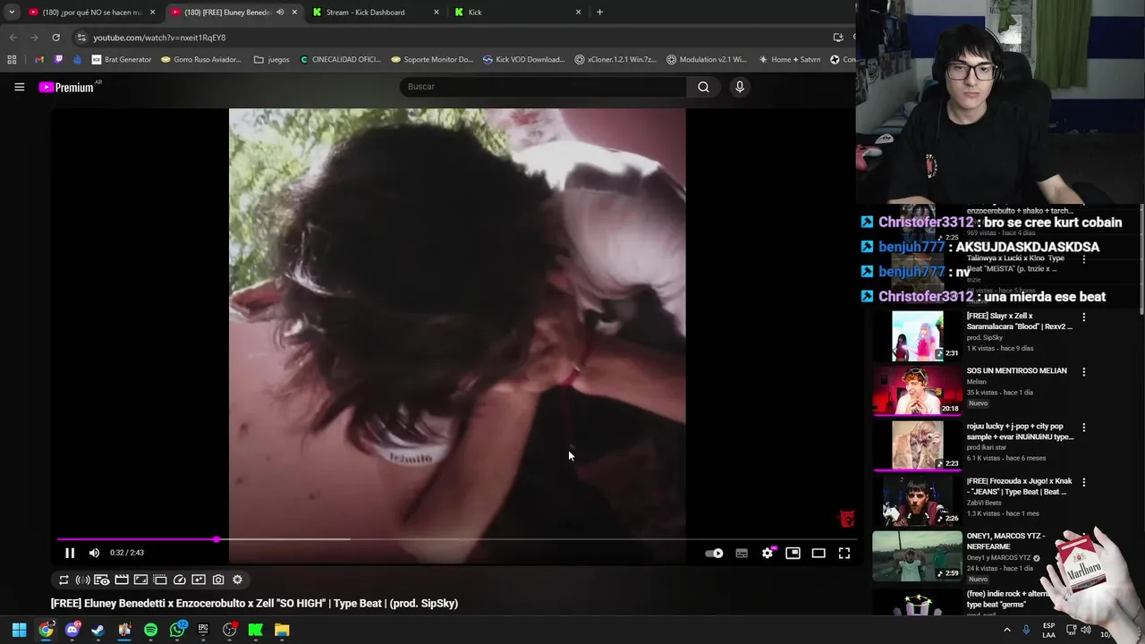Reload the page

(x=55, y=38)
